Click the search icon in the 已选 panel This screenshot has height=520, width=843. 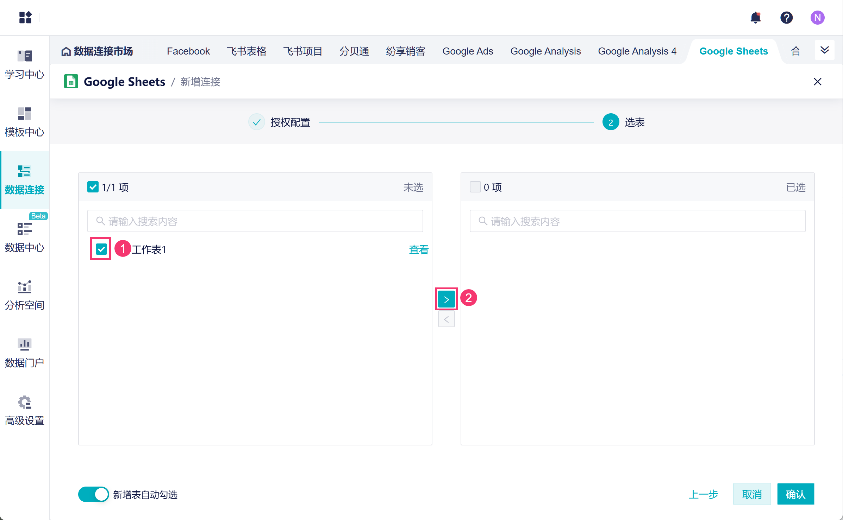click(x=483, y=221)
